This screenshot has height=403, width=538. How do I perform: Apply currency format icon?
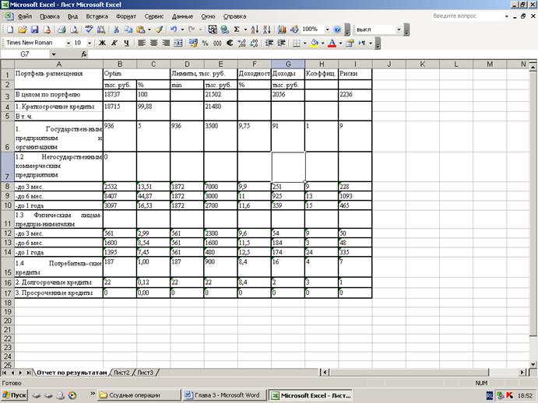(193, 43)
